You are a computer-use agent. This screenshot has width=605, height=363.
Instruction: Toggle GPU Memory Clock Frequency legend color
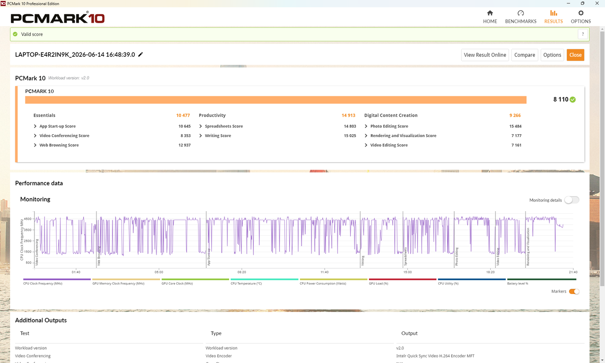point(126,279)
